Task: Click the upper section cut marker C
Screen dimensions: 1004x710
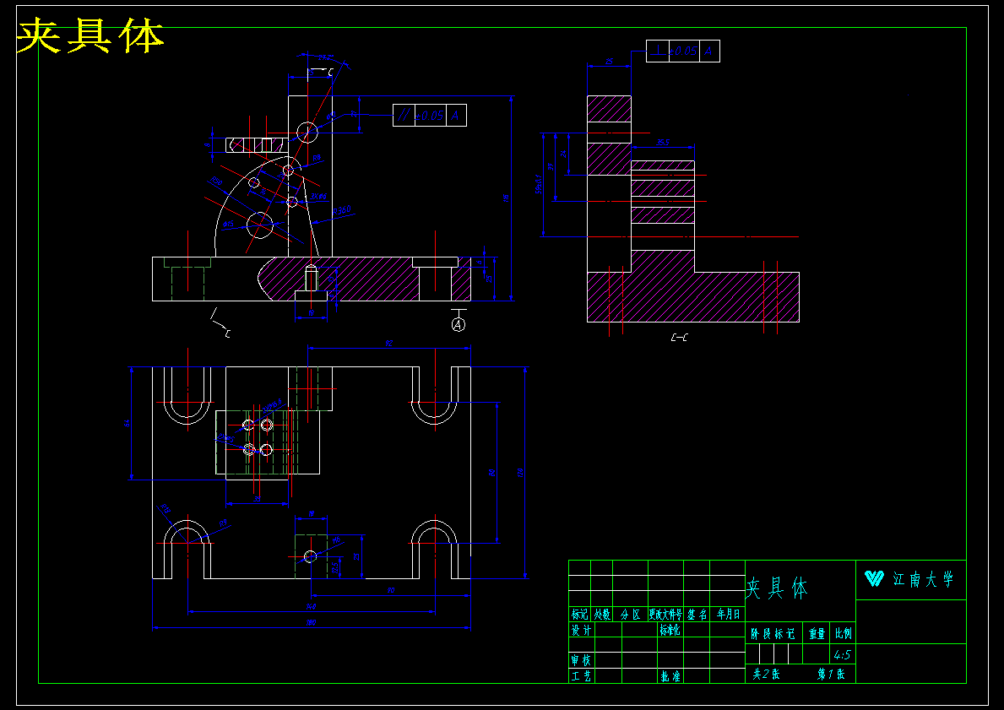Action: [x=330, y=73]
